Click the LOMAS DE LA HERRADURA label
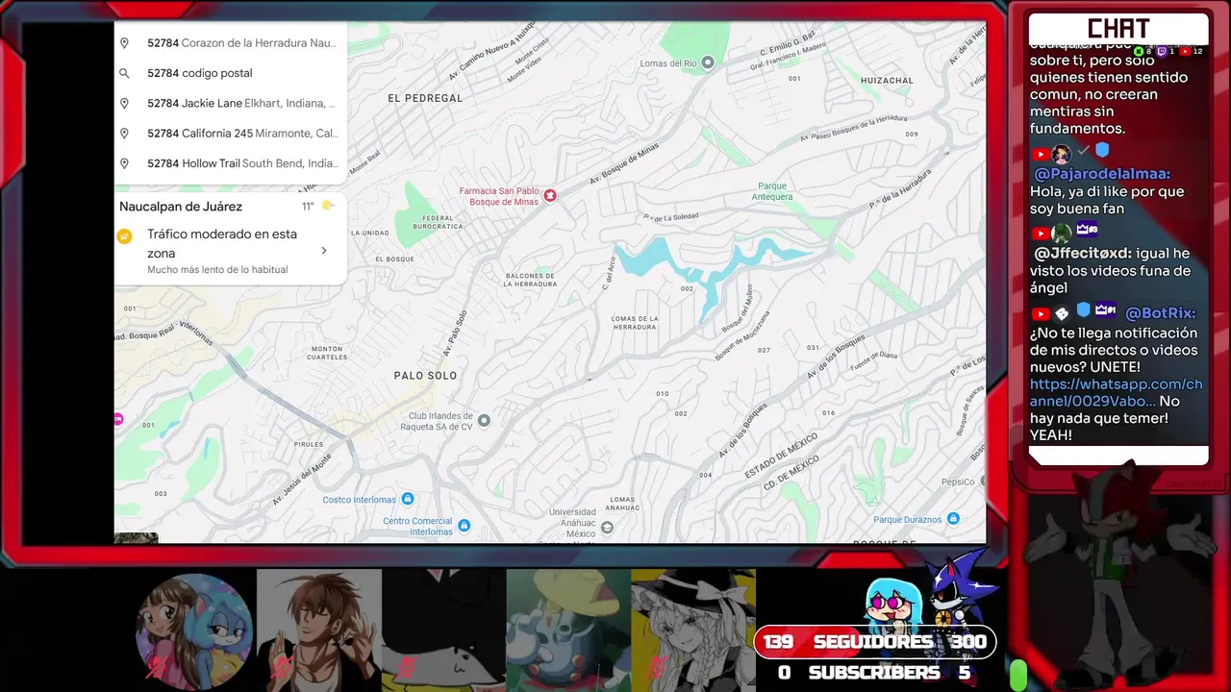Image resolution: width=1231 pixels, height=692 pixels. pyautogui.click(x=635, y=323)
